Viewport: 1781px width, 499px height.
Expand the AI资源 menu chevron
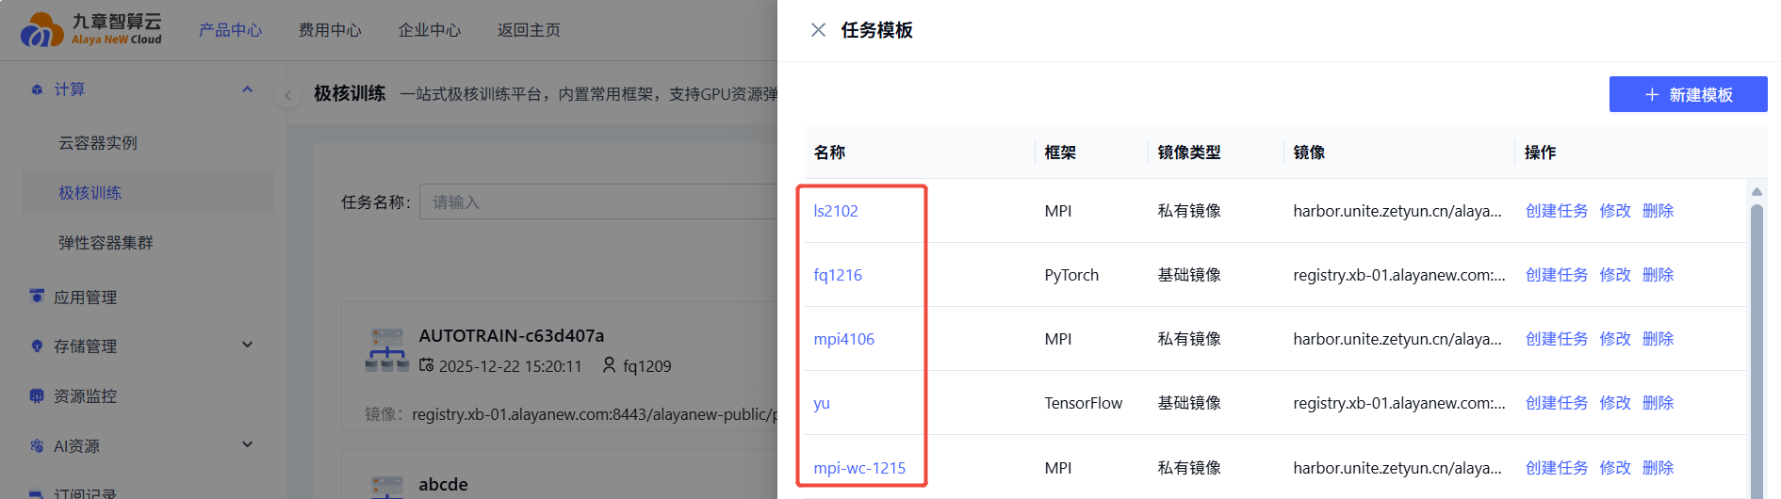[247, 445]
